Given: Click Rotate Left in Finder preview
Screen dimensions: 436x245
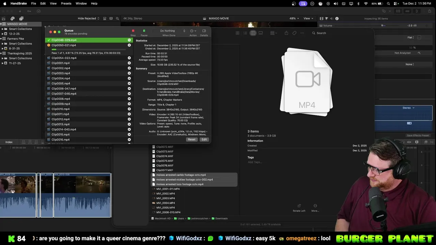Looking at the screenshot, I should pos(299,208).
